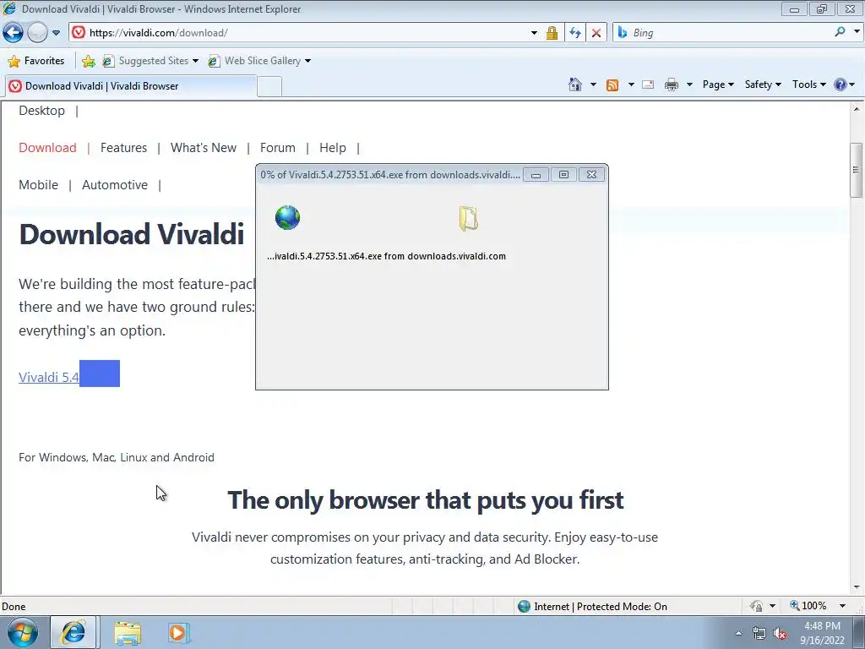Image resolution: width=865 pixels, height=649 pixels.
Task: Open the Safety menu
Action: click(x=763, y=85)
